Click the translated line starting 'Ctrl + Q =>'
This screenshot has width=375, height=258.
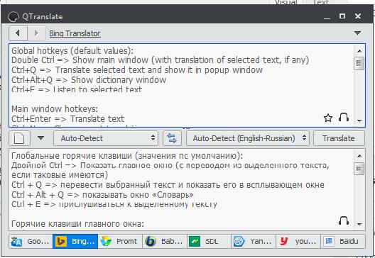coord(168,185)
